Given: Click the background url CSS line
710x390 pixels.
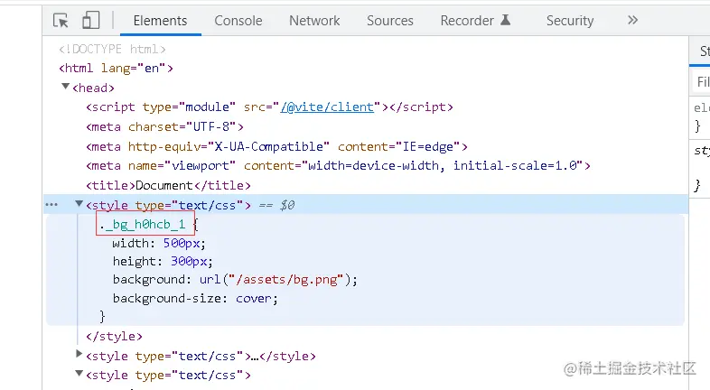Looking at the screenshot, I should [235, 279].
